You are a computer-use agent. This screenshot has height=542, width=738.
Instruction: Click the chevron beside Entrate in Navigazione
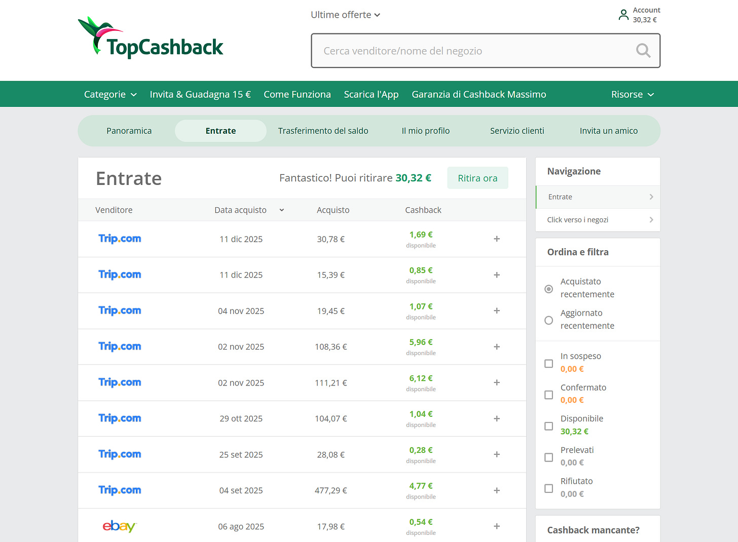coord(651,197)
